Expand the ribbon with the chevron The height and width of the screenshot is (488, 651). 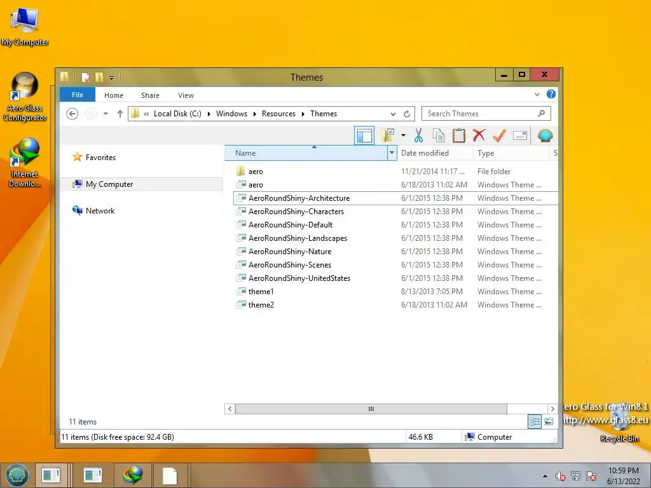537,94
